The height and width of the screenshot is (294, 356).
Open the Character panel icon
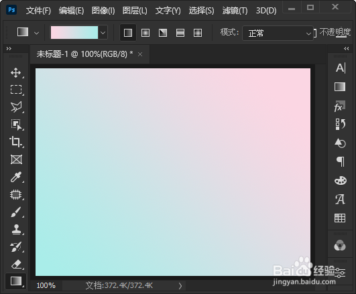pyautogui.click(x=340, y=68)
